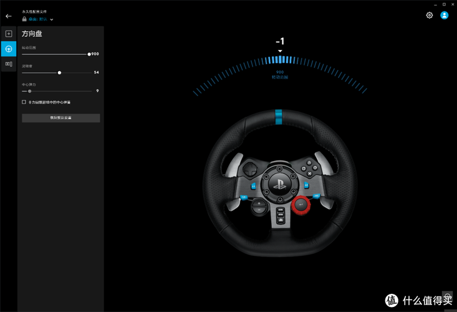Click the rotation range slider handle at 900
Screen dimensions: 457x312
[x=89, y=54]
